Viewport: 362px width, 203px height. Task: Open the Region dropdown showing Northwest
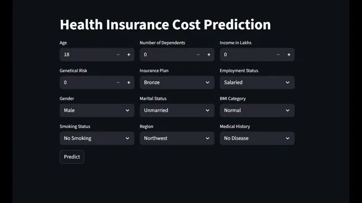(177, 138)
